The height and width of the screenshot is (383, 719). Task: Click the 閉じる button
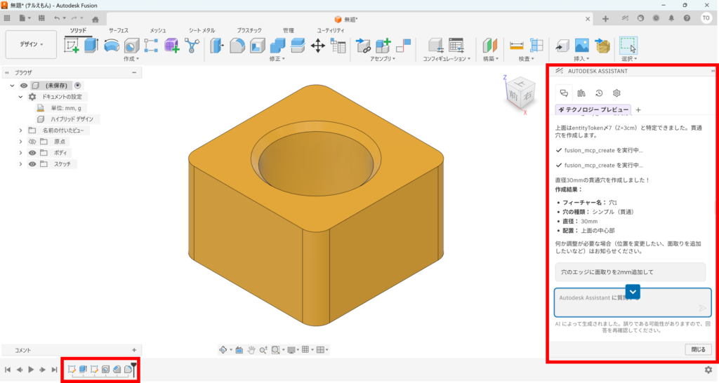point(697,349)
